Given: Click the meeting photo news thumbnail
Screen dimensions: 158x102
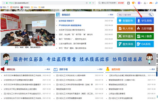Looking at the screenshot, I should (x=28, y=30).
